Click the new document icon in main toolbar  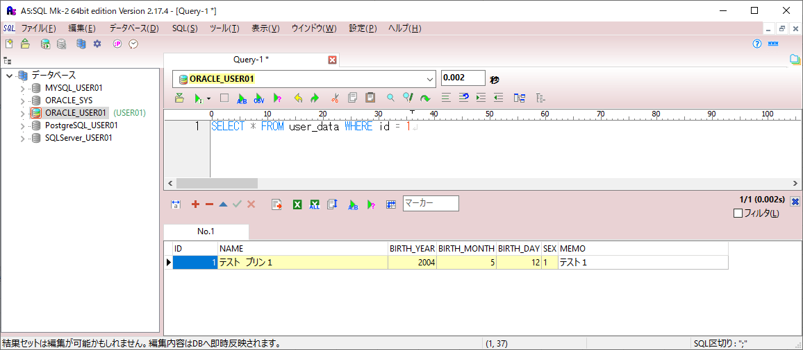9,44
